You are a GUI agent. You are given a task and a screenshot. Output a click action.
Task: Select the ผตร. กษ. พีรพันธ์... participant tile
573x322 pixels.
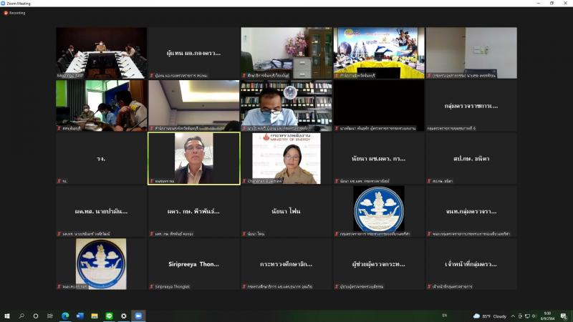tap(194, 211)
